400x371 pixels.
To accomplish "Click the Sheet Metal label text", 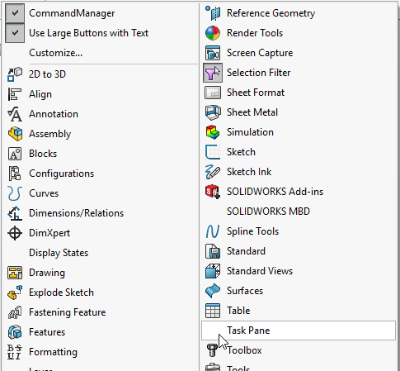I will tap(252, 112).
